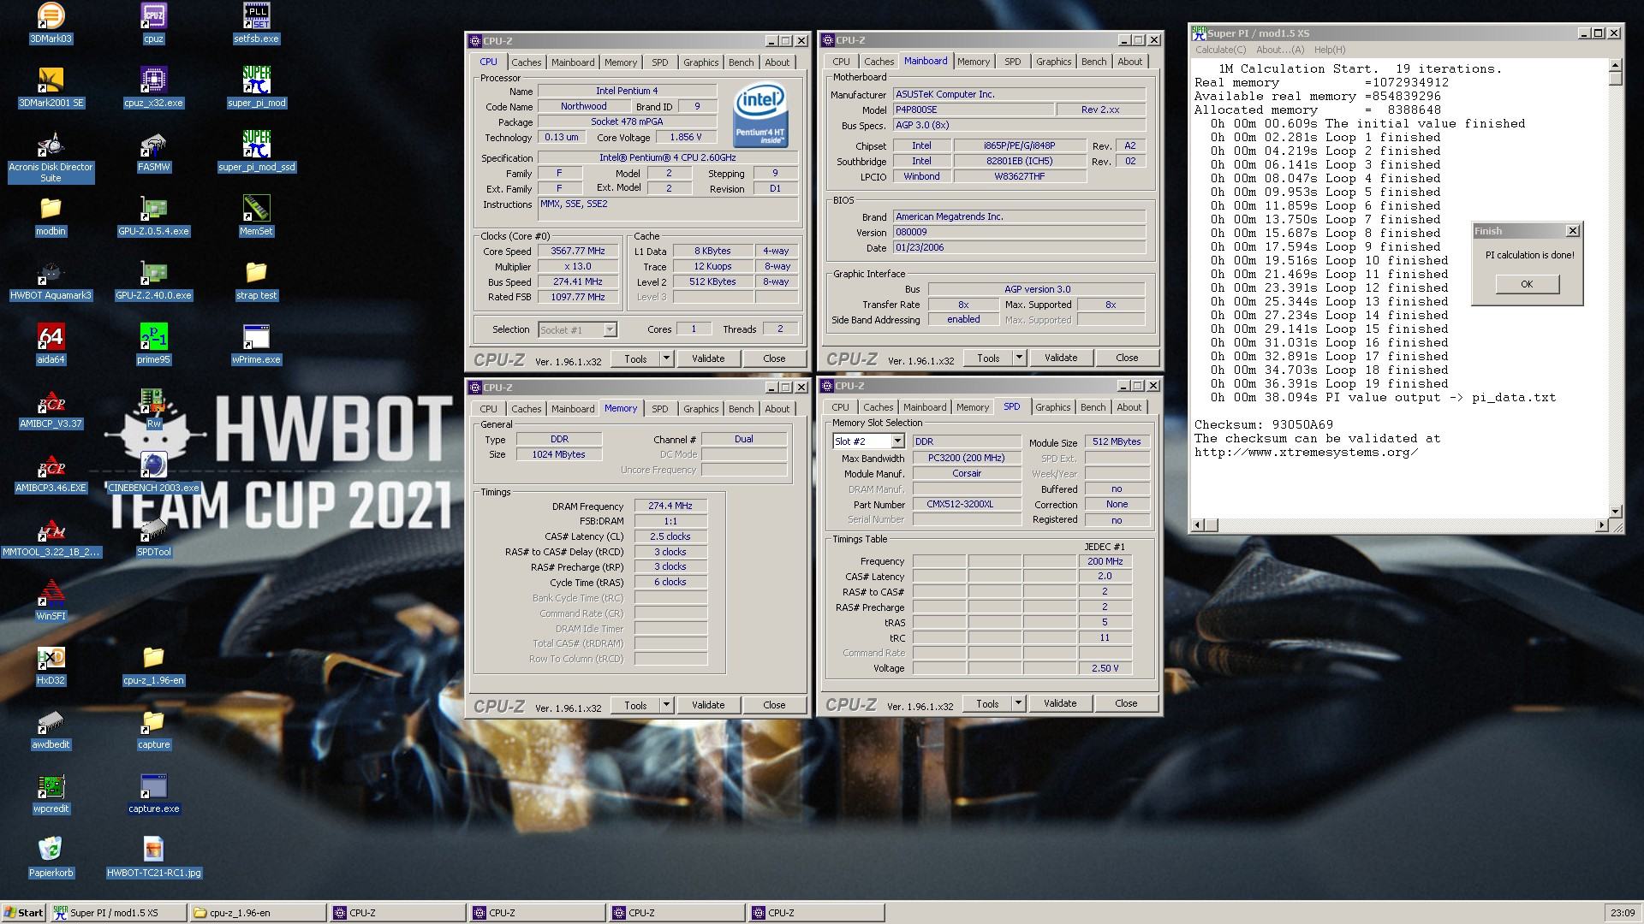This screenshot has width=1644, height=924.
Task: Open About tab in SPD window
Action: click(1129, 407)
